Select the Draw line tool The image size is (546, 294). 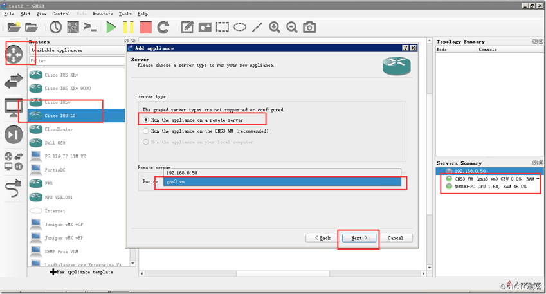257,27
